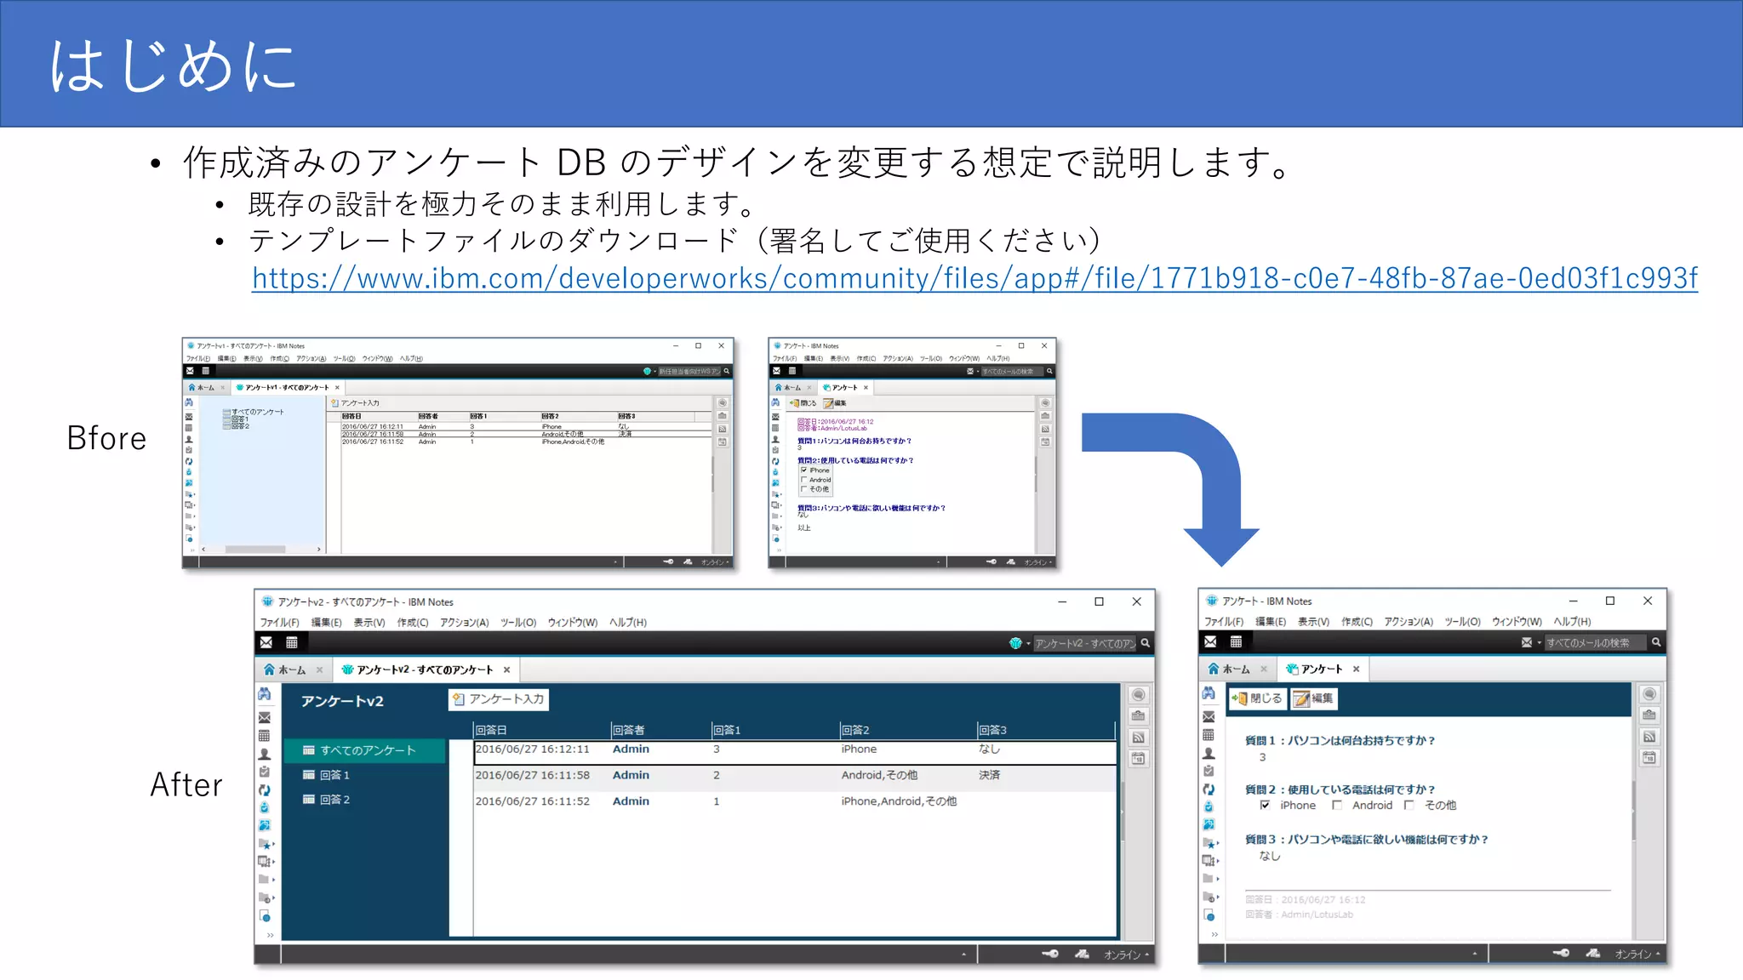This screenshot has height=980, width=1743.
Task: Click replication arrows sidebar icon in After form window
Action: coord(1209,789)
